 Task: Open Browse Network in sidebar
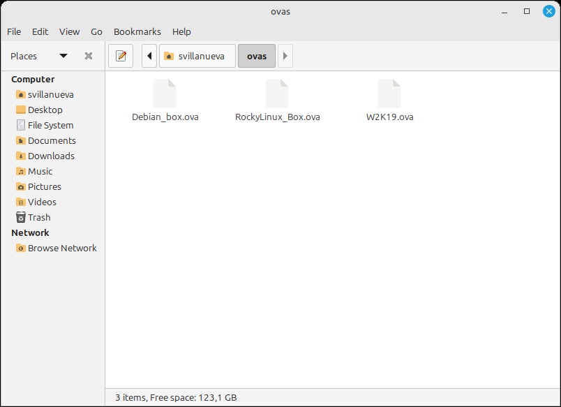click(x=57, y=249)
